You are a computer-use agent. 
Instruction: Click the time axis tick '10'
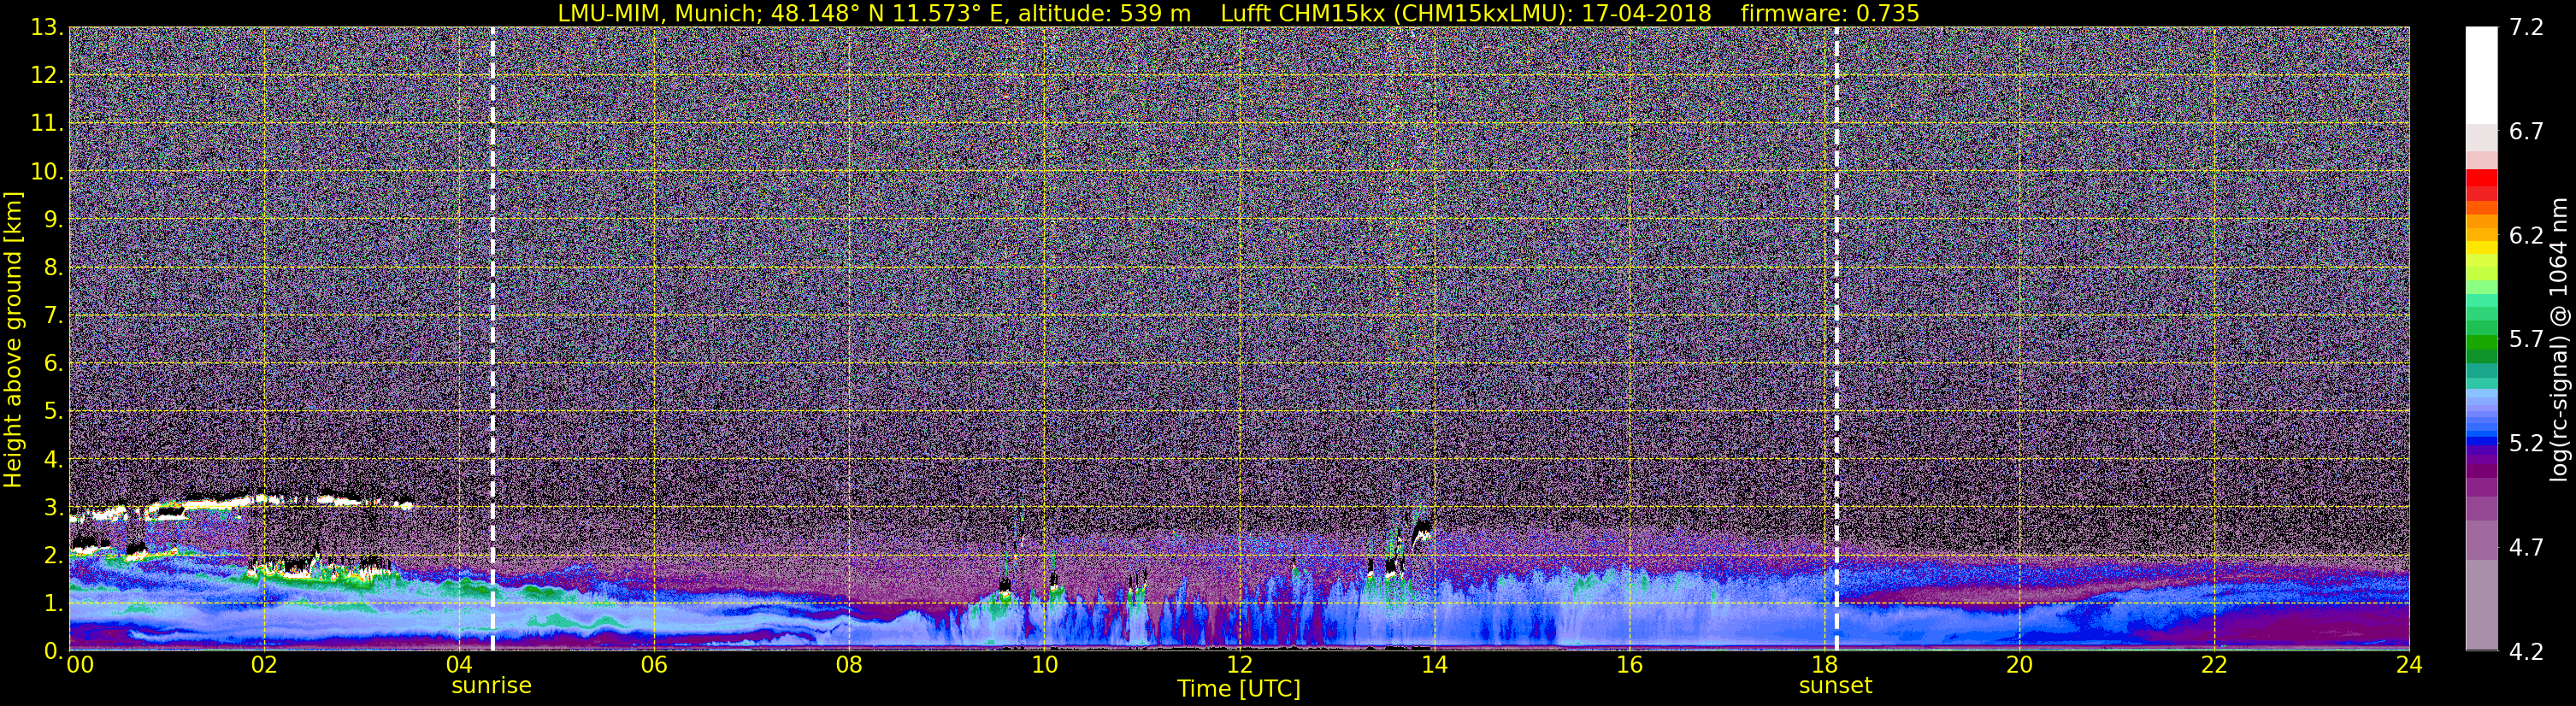(1044, 666)
